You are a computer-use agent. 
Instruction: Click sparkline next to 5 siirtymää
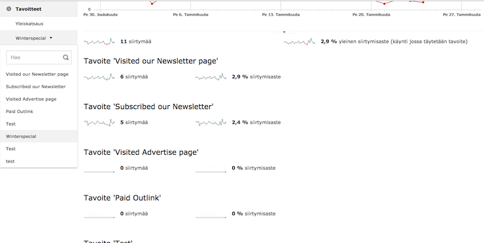99,122
